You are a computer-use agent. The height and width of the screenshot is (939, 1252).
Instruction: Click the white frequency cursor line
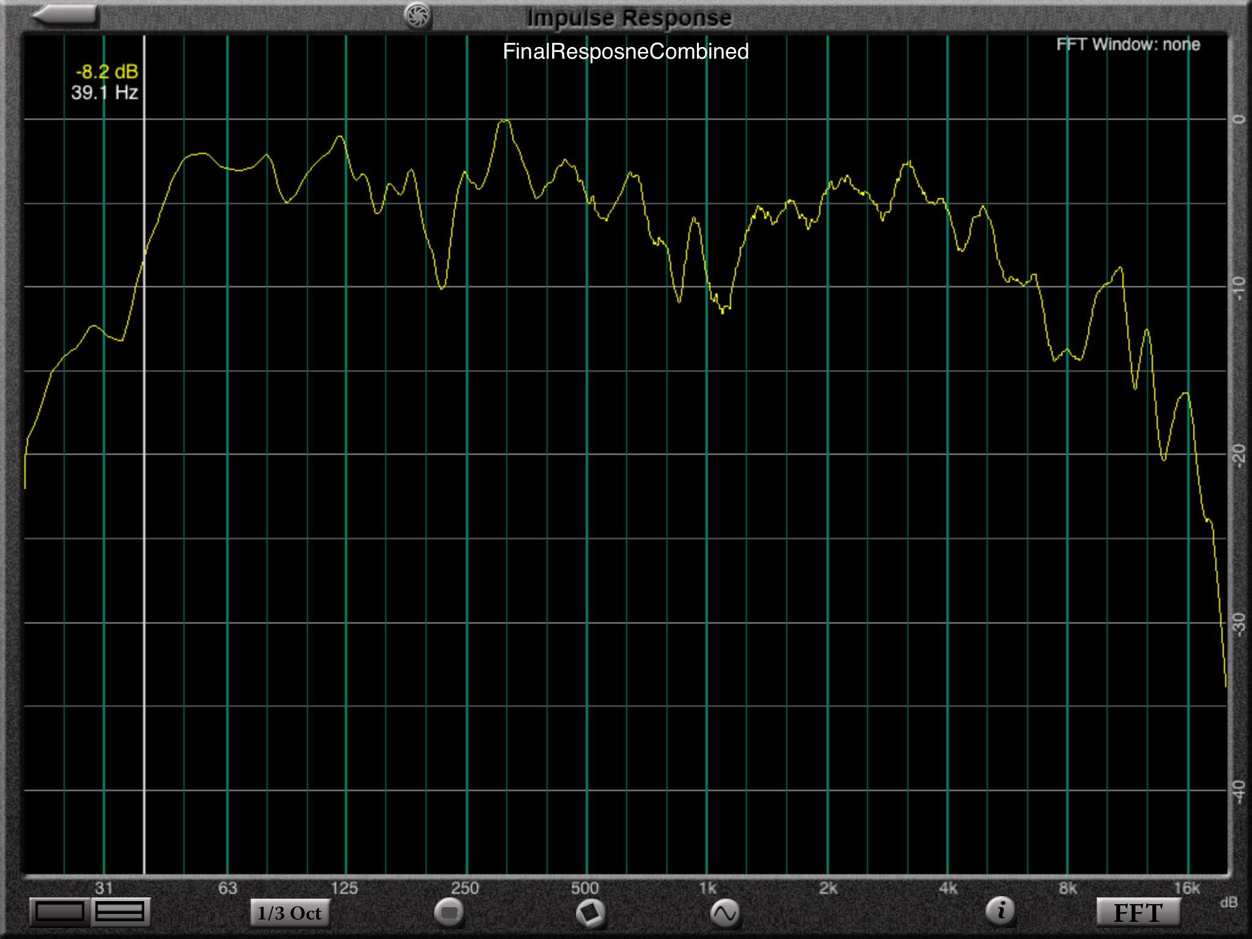[x=144, y=455]
